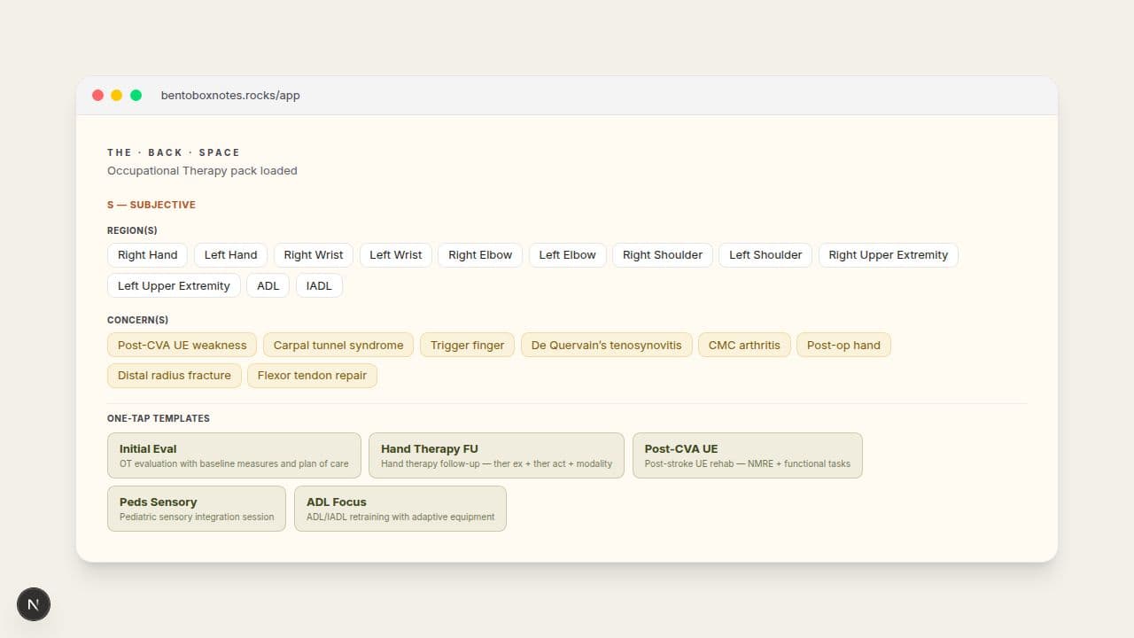Select the Right Shoulder chip
The image size is (1134, 638).
(663, 255)
